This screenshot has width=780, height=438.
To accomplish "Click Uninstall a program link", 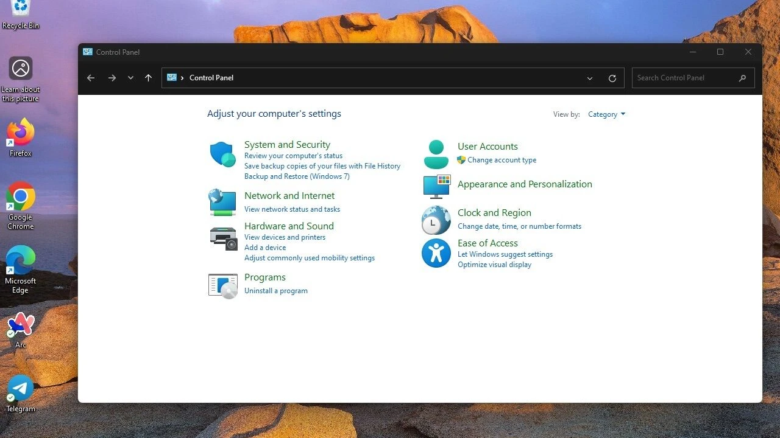I will click(x=276, y=291).
